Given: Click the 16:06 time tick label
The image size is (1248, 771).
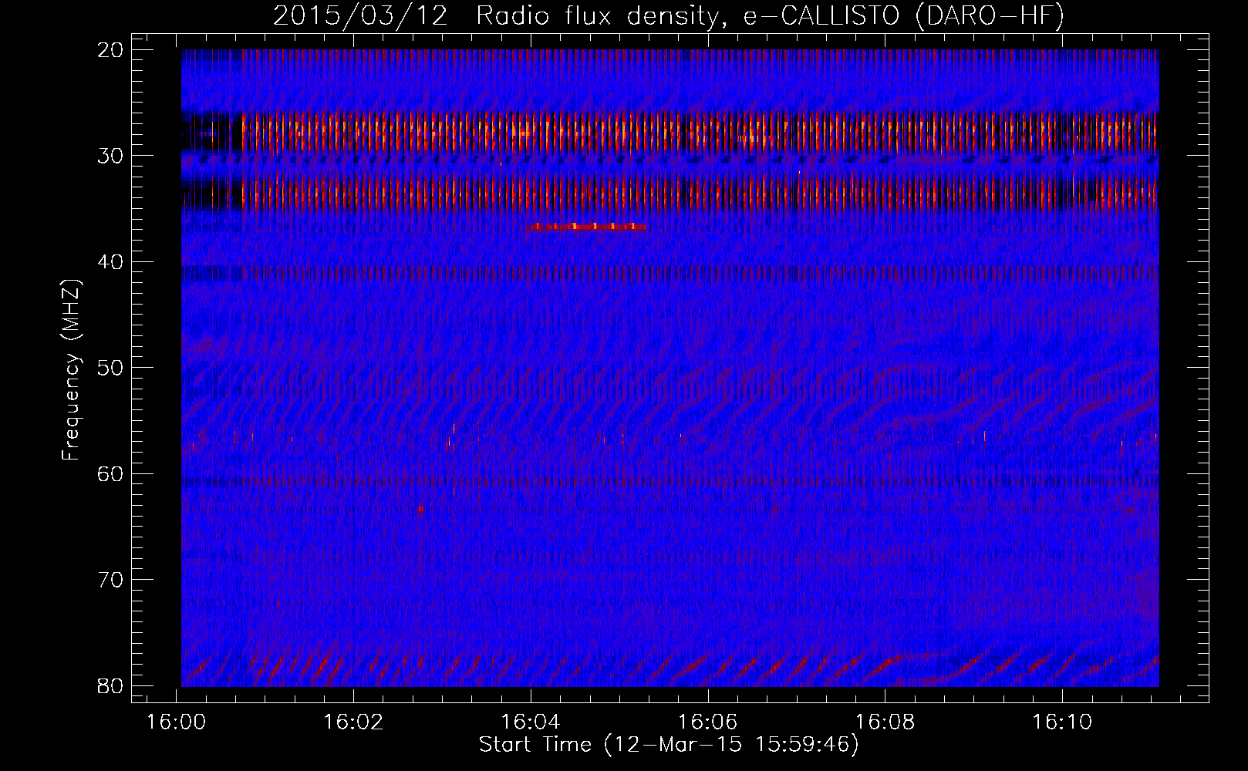Looking at the screenshot, I should point(708,722).
